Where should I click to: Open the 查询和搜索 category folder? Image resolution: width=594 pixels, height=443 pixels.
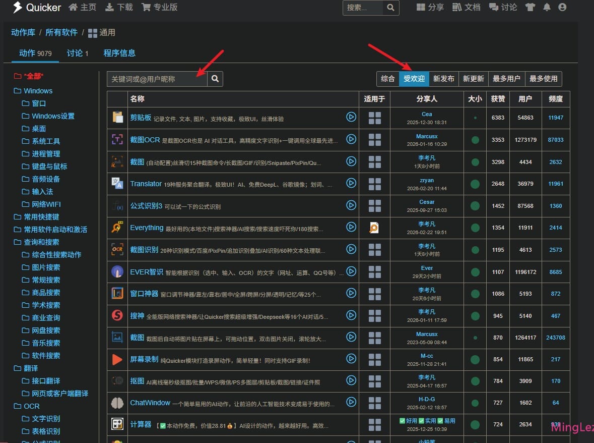coord(41,242)
